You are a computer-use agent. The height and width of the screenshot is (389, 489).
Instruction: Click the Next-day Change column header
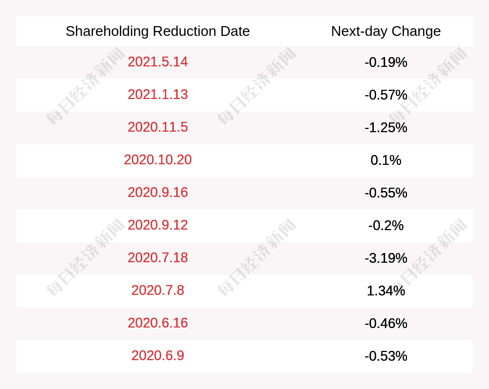click(386, 31)
